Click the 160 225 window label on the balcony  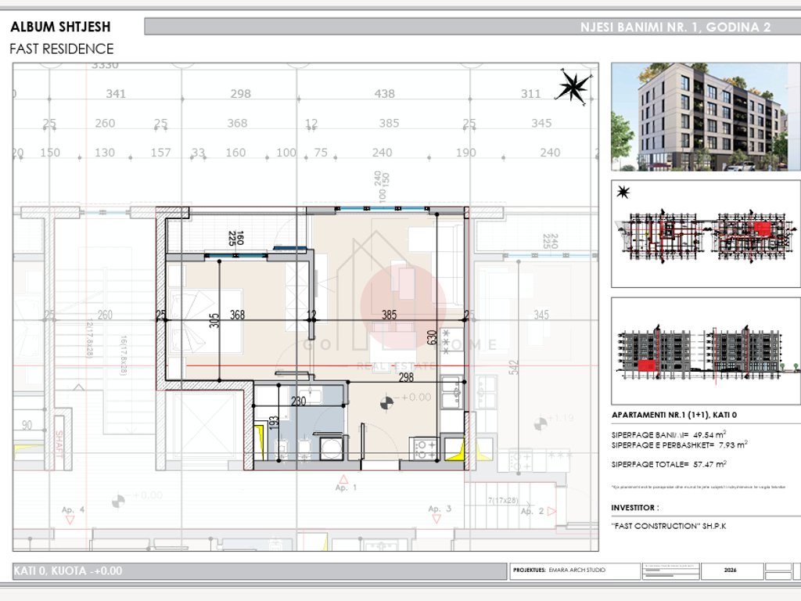coord(235,238)
